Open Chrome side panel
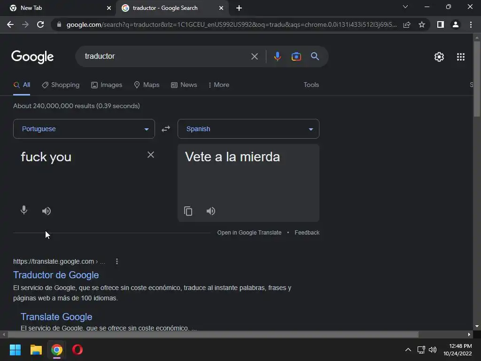 point(441,24)
